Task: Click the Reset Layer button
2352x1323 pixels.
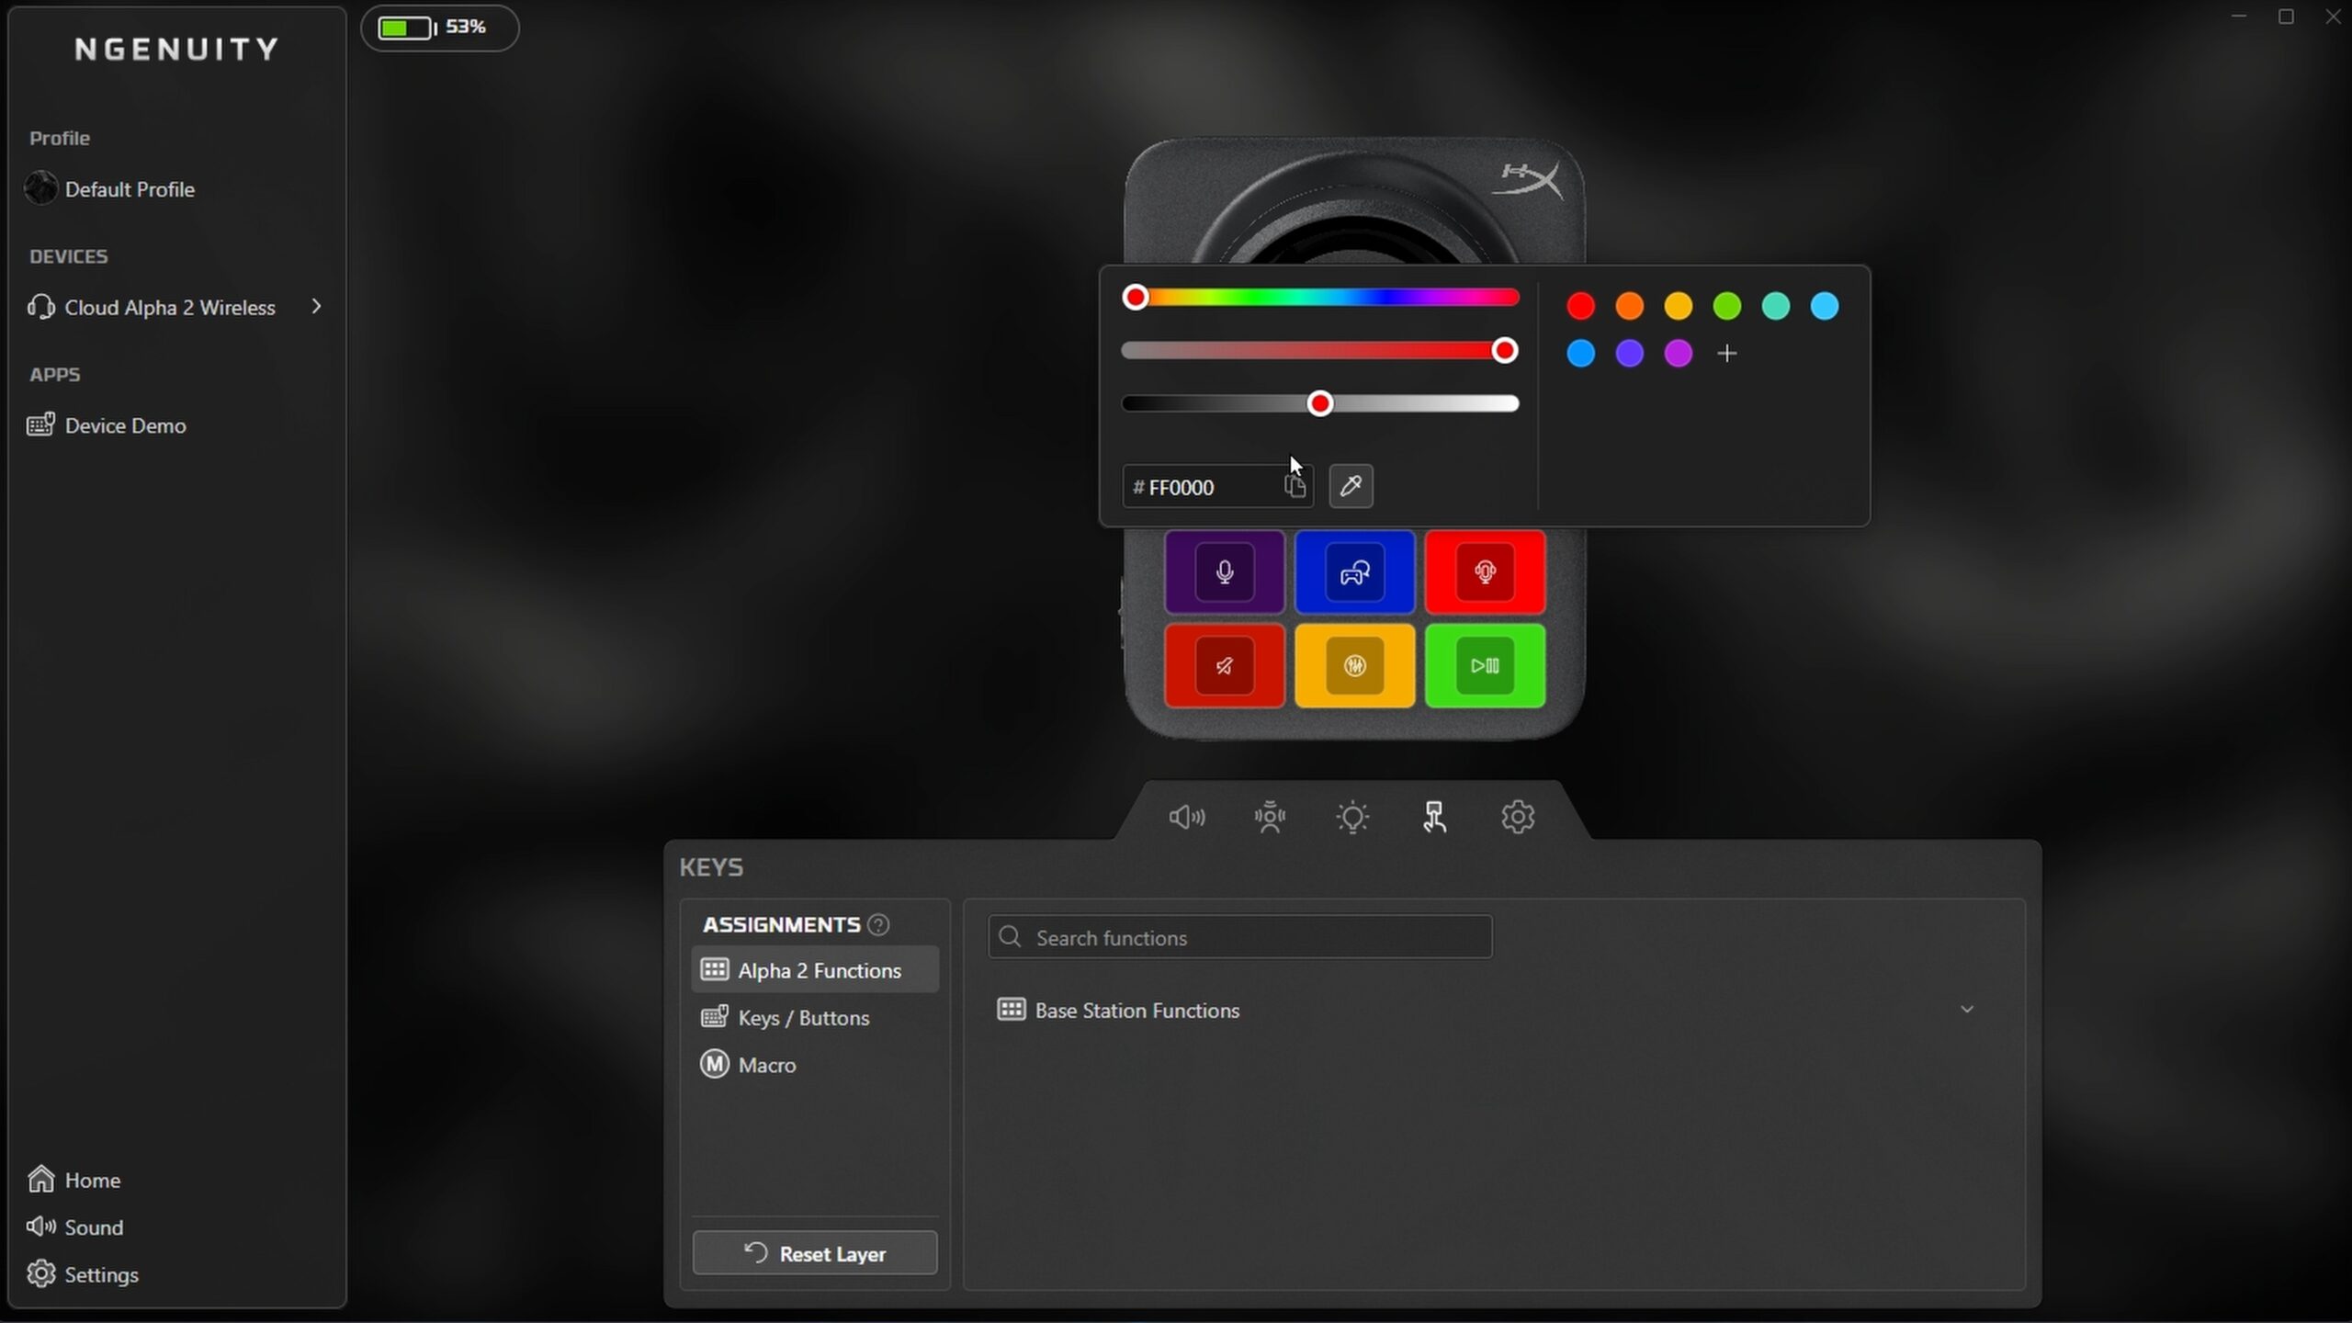Action: [815, 1253]
